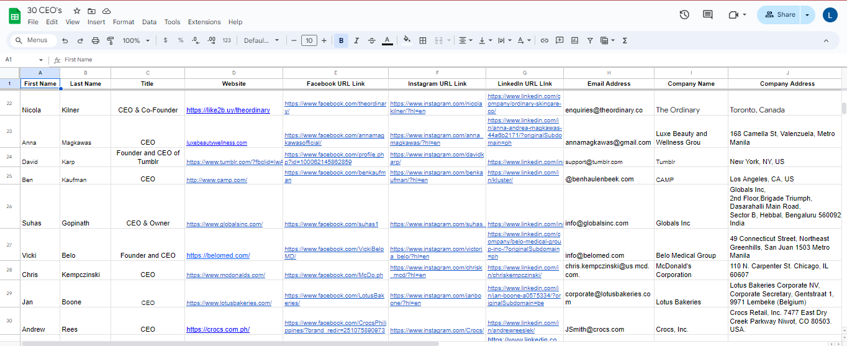Toggle strikethrough formatting

372,40
